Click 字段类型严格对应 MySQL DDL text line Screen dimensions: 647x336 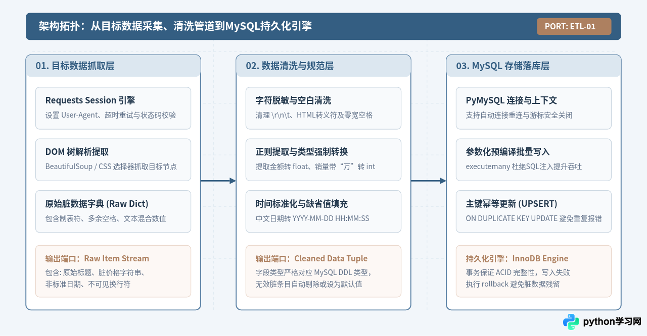pos(314,272)
